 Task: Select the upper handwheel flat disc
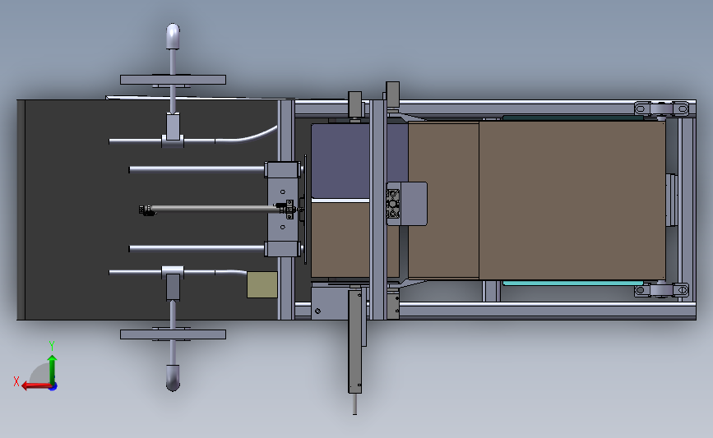pyautogui.click(x=173, y=80)
